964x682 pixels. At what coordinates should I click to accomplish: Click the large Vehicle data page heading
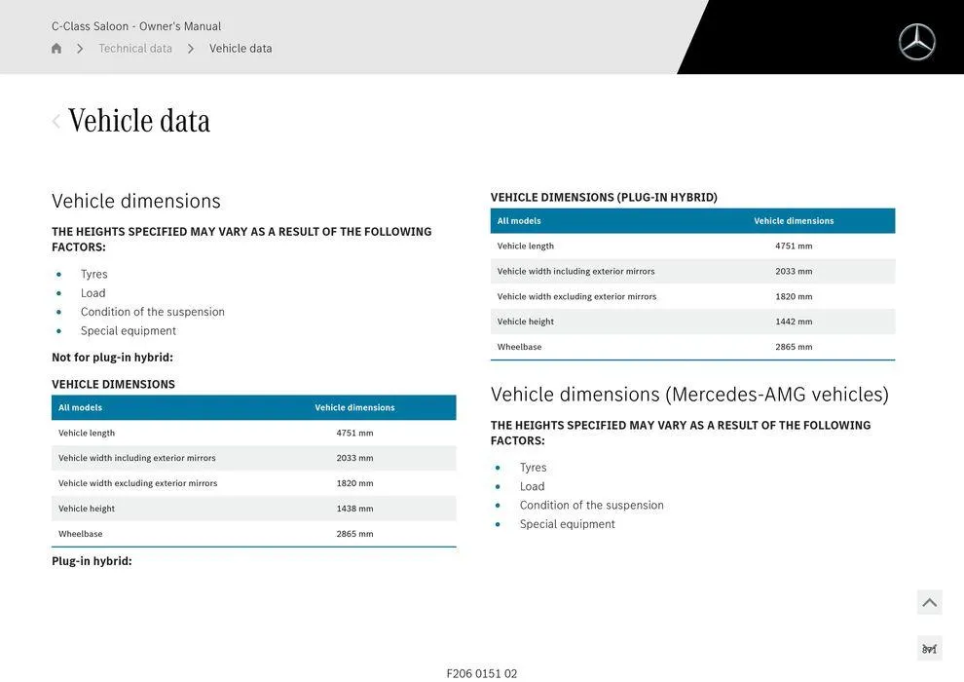pyautogui.click(x=139, y=121)
